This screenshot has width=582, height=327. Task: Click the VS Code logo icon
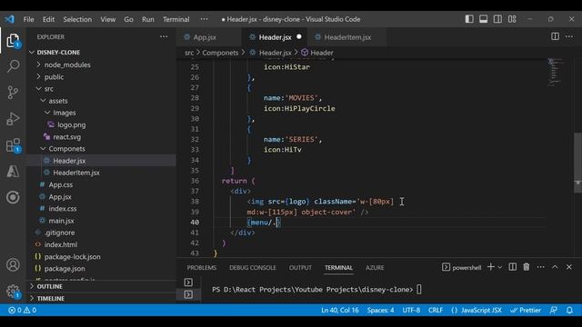click(10, 19)
